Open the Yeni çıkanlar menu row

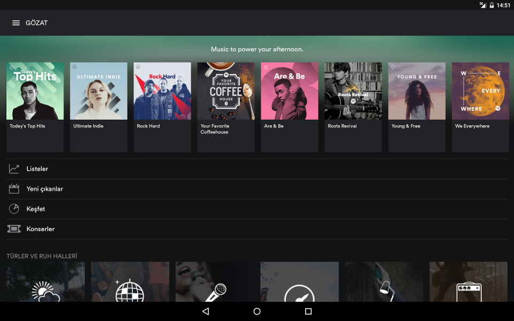point(257,189)
